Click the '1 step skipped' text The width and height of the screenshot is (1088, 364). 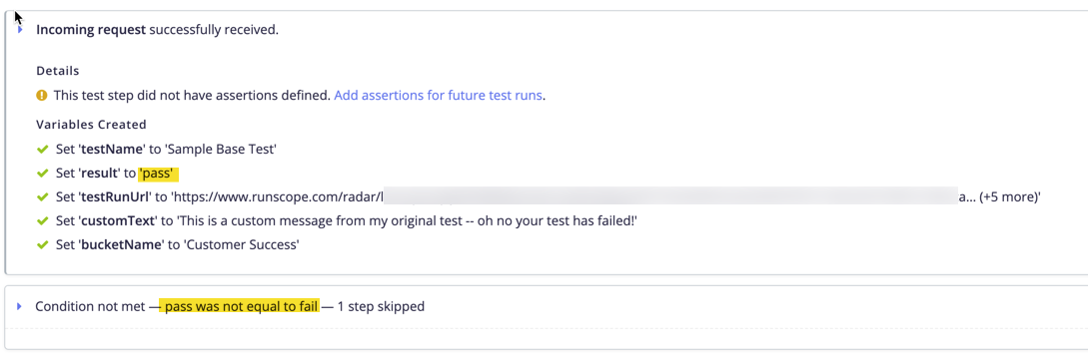tap(381, 306)
